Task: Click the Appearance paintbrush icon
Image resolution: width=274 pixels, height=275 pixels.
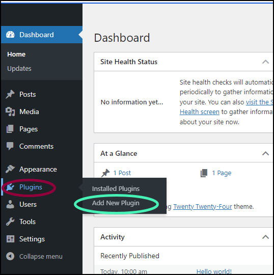Action: pyautogui.click(x=10, y=169)
